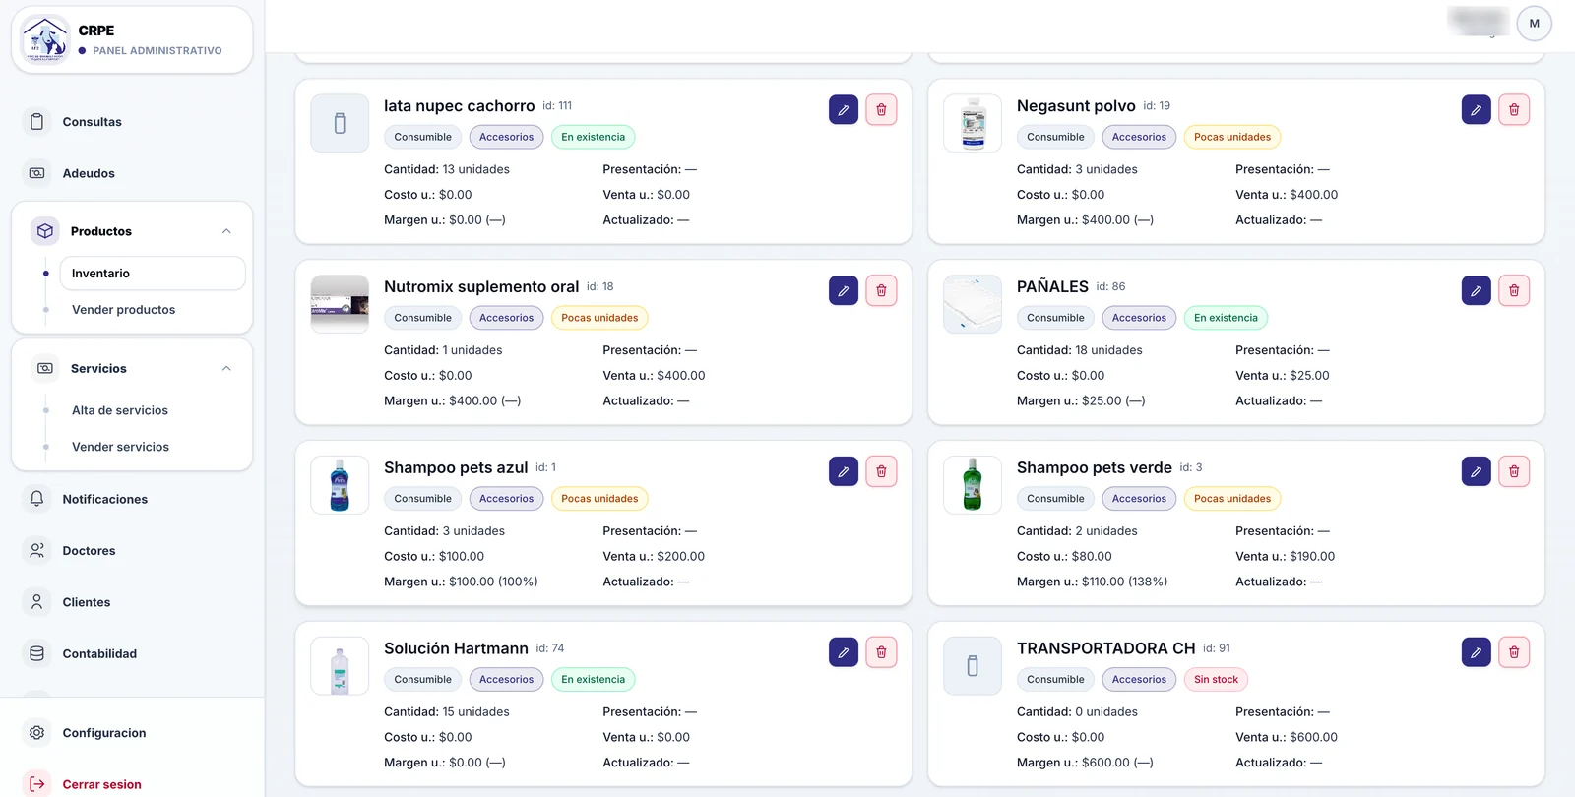This screenshot has width=1575, height=797.
Task: Select Inventario submenu item
Action: (153, 274)
